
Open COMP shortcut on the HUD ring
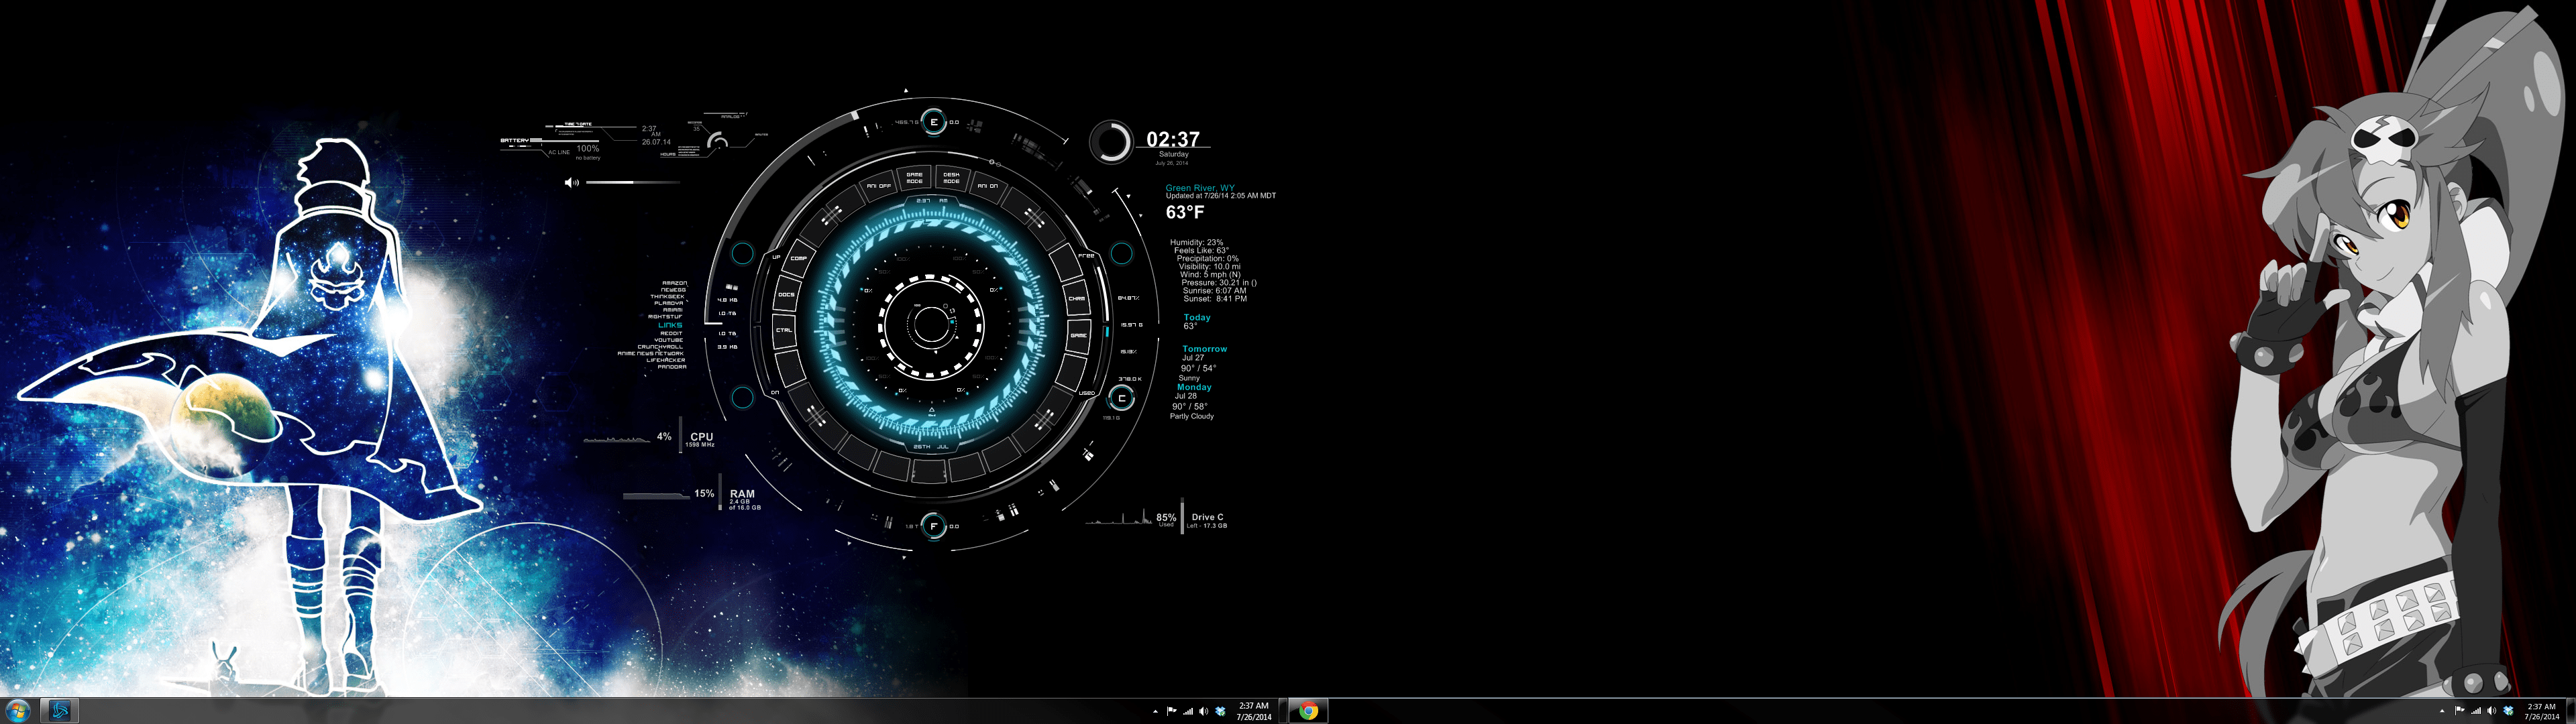[x=799, y=258]
